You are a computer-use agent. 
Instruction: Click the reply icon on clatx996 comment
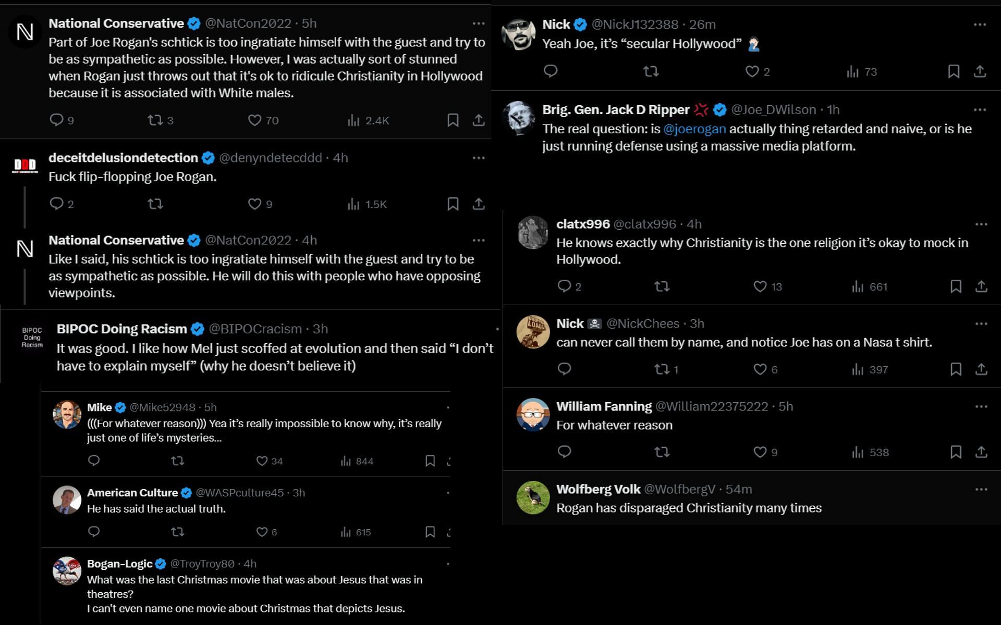click(564, 286)
